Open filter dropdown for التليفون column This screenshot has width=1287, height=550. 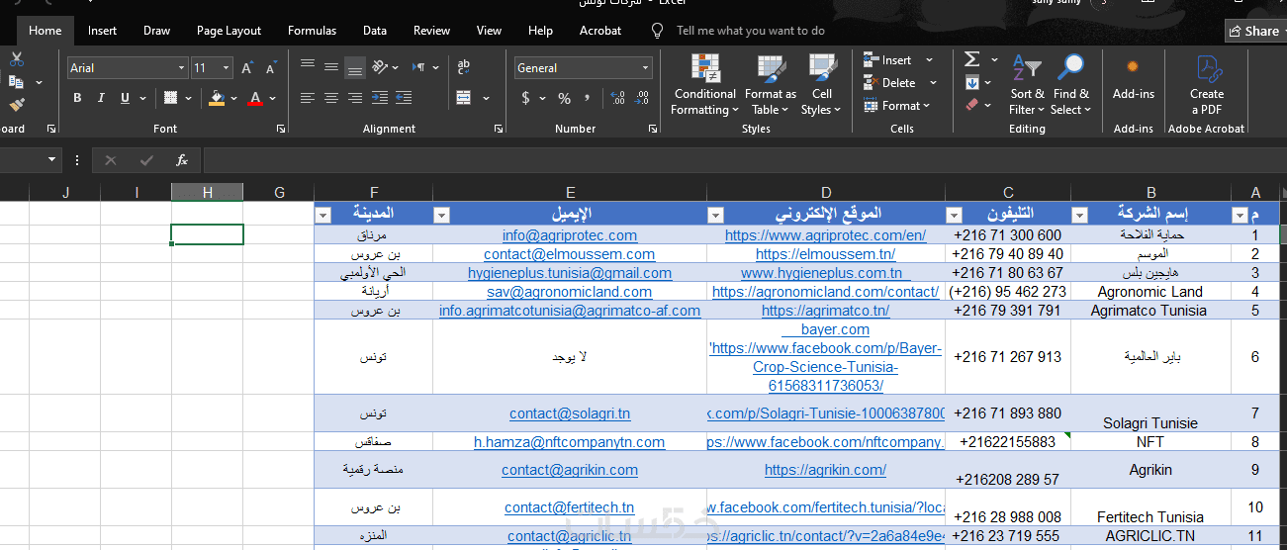(x=954, y=215)
